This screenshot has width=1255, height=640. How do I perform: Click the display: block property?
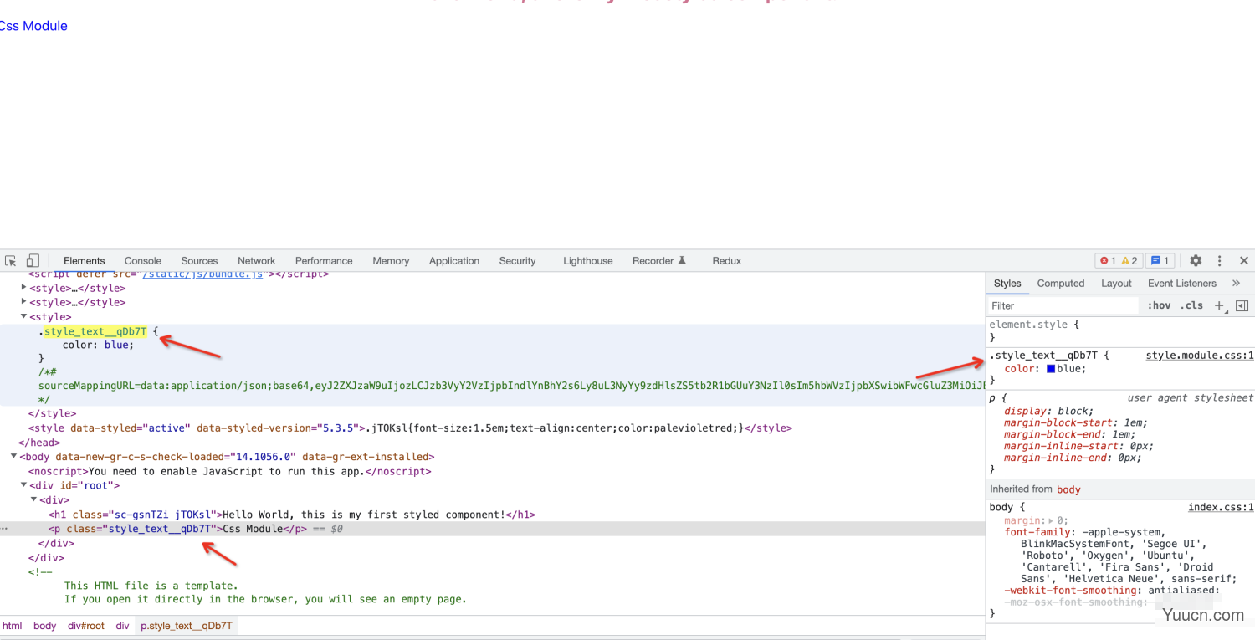[1048, 411]
